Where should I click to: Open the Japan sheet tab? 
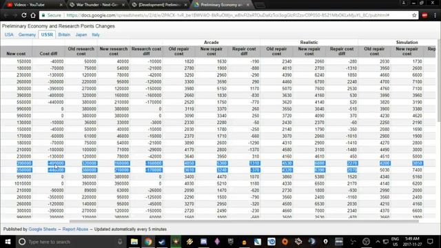[81, 34]
